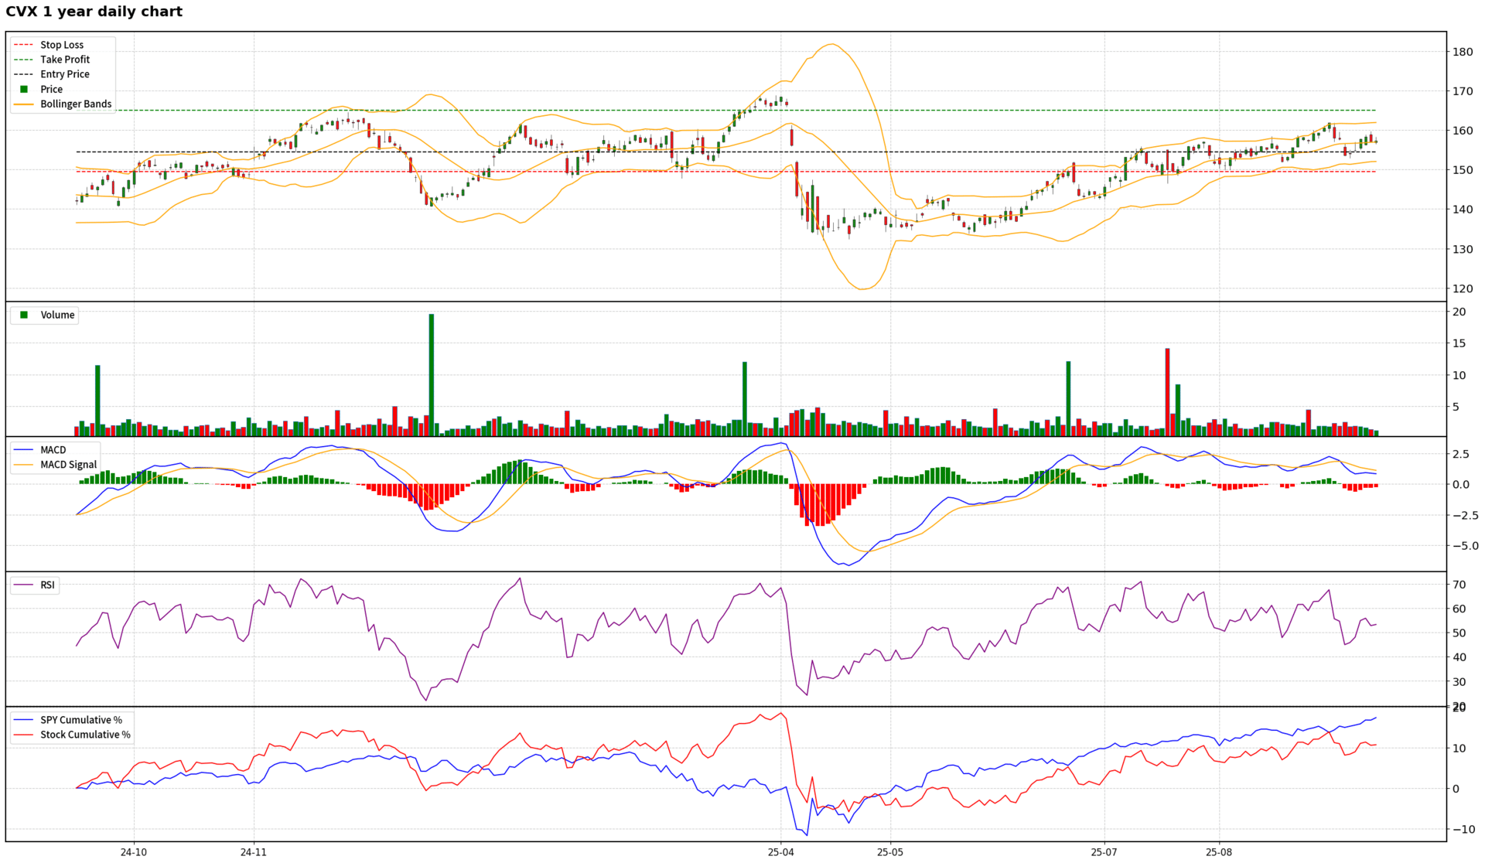
Task: Click the Take Profit legend entry
Action: (x=65, y=60)
